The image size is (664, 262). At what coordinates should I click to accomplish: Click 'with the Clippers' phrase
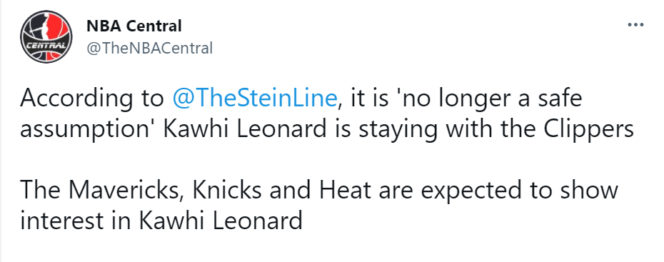click(538, 131)
